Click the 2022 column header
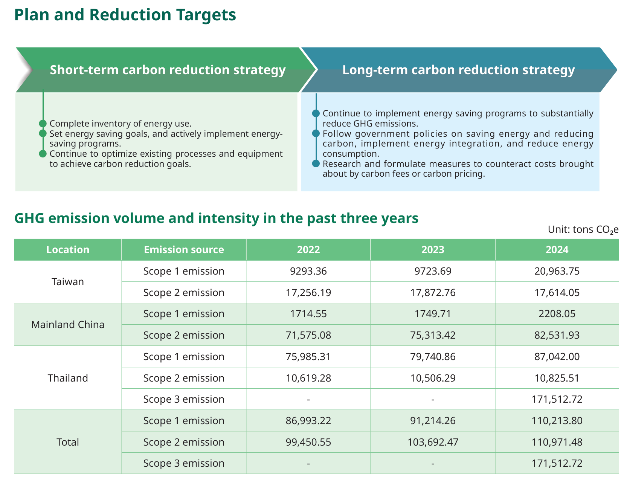The height and width of the screenshot is (478, 624). tap(308, 250)
